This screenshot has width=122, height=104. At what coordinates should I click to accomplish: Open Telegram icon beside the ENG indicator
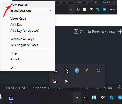pyautogui.click(x=104, y=9)
